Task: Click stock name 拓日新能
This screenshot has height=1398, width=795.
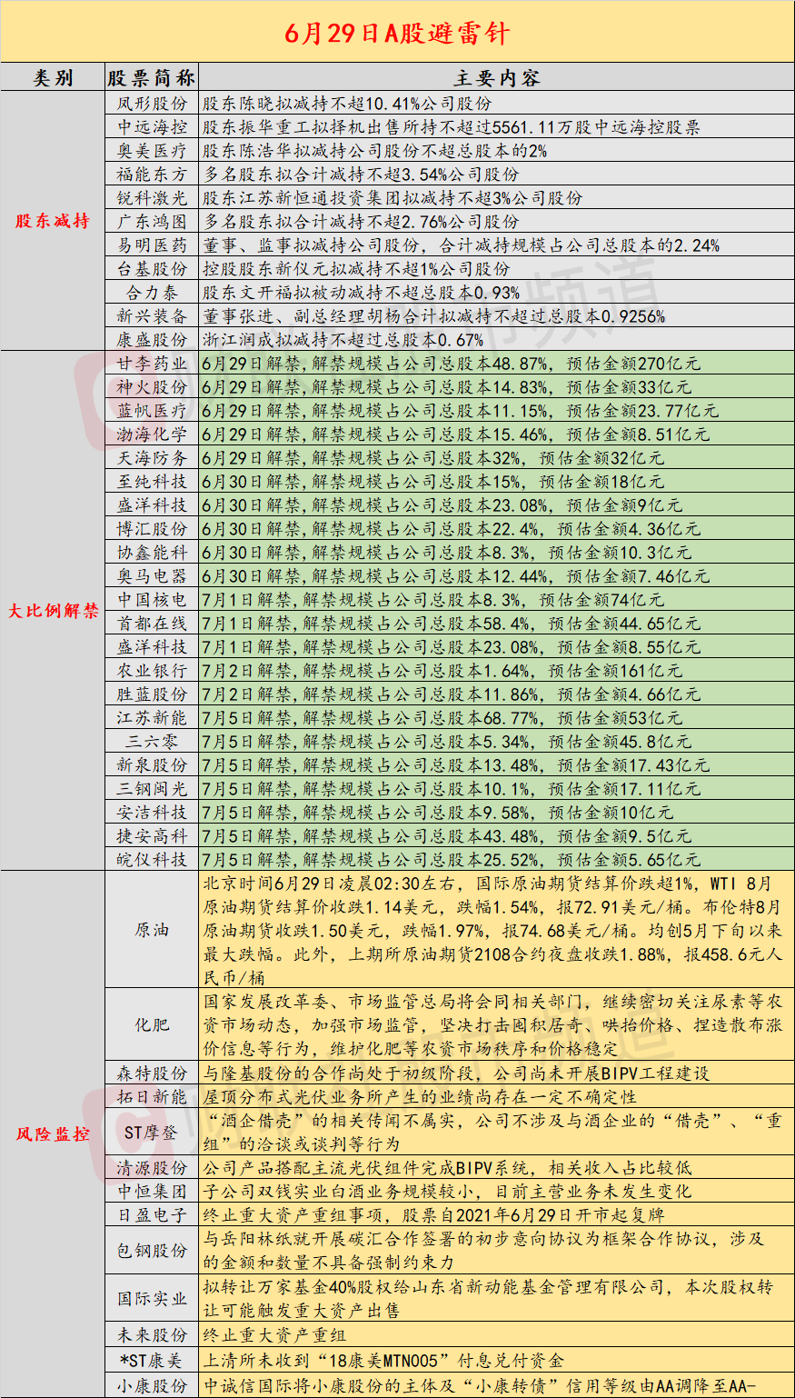Action: click(152, 1097)
